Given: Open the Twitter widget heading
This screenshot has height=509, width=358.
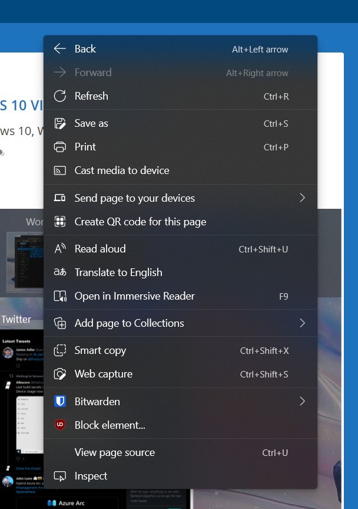Looking at the screenshot, I should (16, 319).
